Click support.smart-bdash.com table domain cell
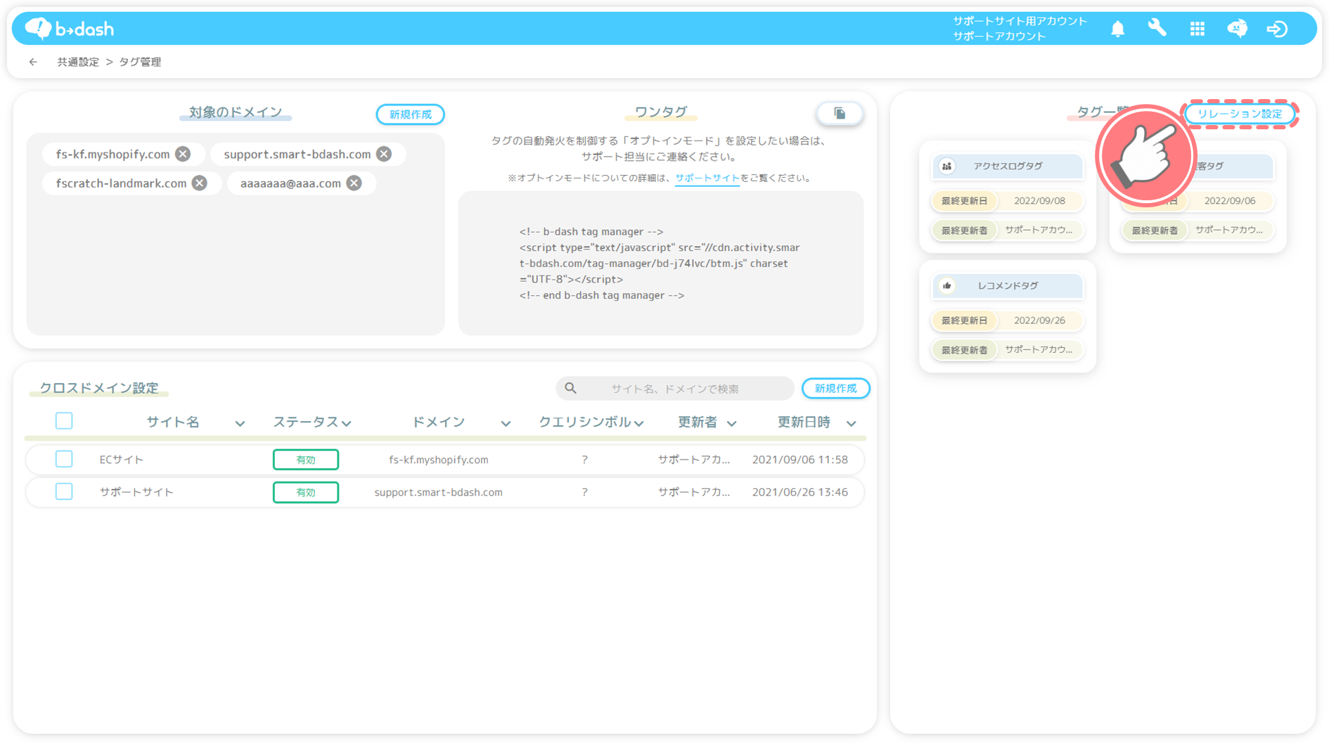1329x747 pixels. 439,492
